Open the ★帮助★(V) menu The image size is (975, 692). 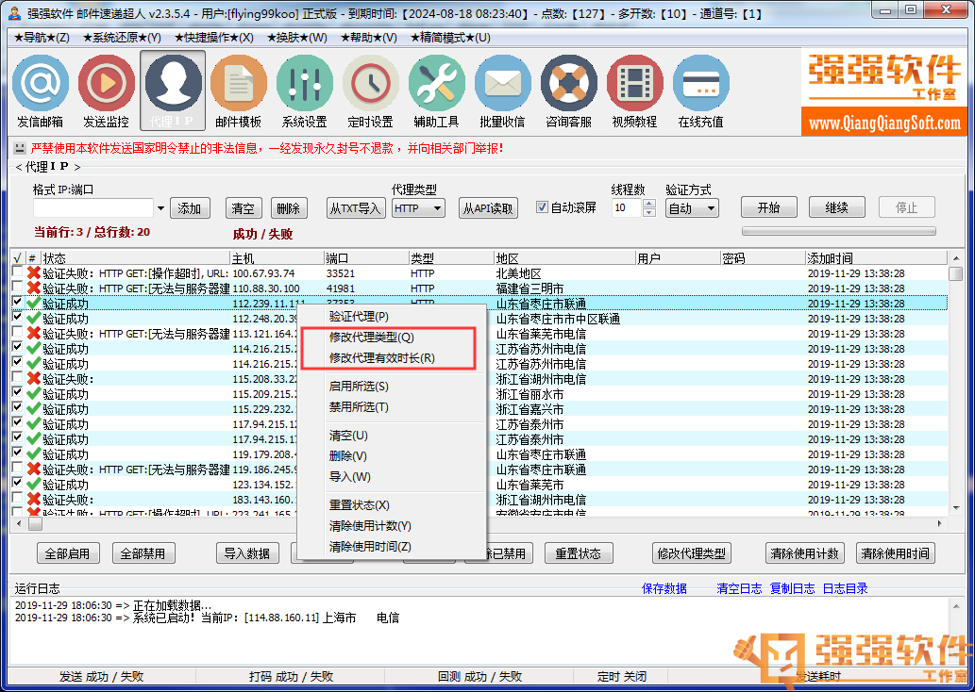point(369,38)
